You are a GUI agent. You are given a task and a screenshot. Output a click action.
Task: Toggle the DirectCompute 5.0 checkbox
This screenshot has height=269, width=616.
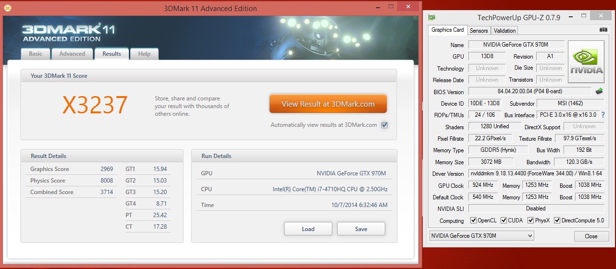(x=557, y=220)
